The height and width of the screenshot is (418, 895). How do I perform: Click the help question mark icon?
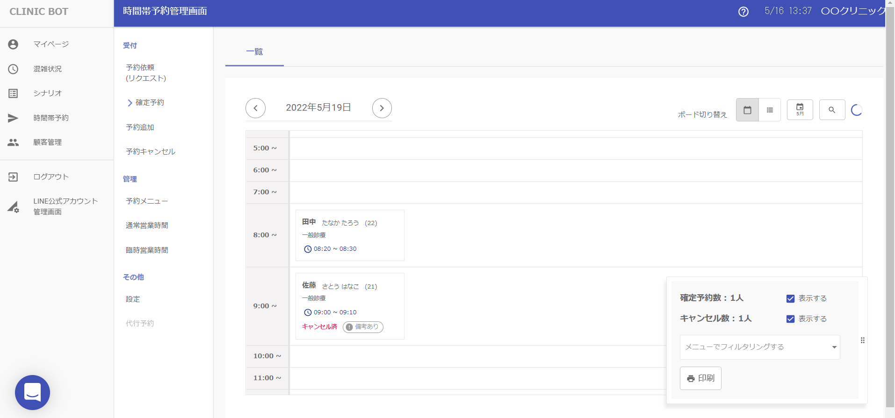[743, 12]
